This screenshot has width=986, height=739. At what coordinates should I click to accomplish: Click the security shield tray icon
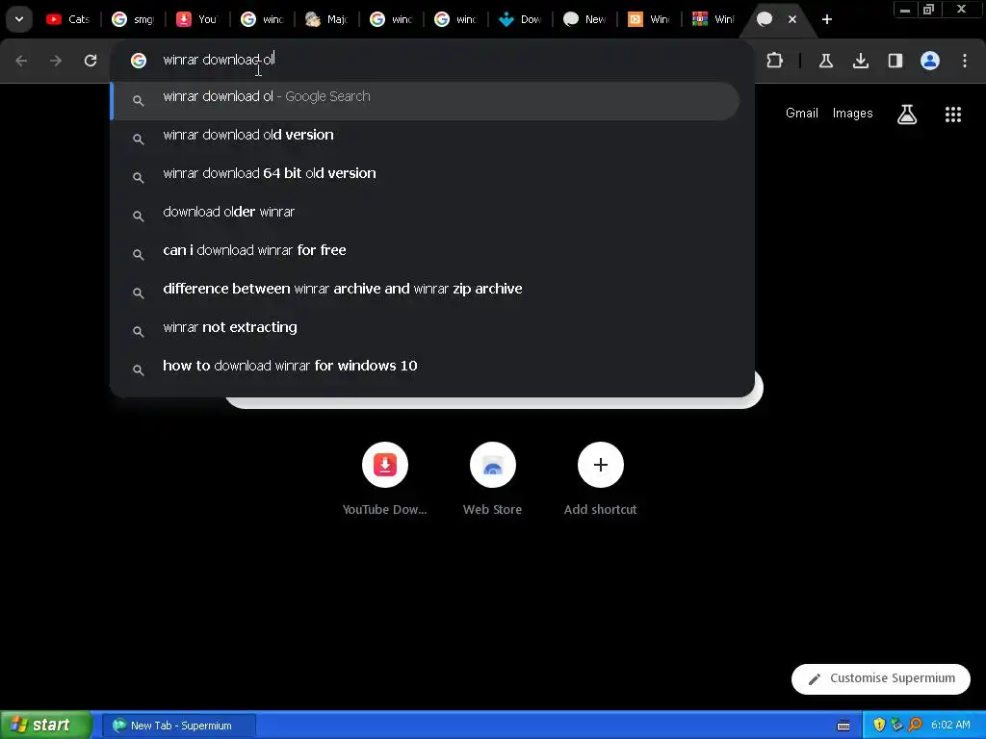(x=879, y=726)
